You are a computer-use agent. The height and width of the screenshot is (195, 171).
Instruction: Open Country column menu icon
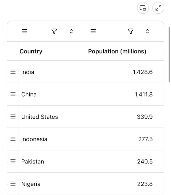(x=25, y=31)
